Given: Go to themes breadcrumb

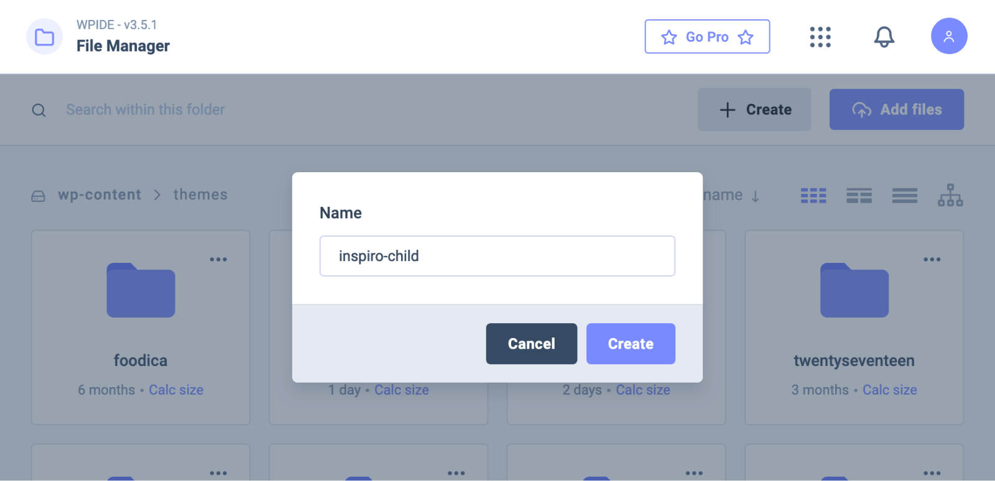Looking at the screenshot, I should point(200,195).
